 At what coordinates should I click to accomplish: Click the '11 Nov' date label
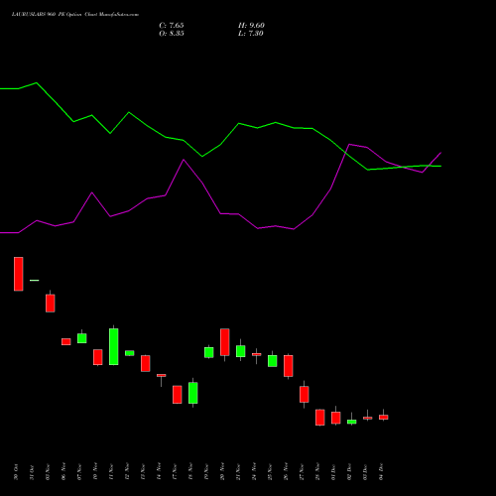[111, 472]
